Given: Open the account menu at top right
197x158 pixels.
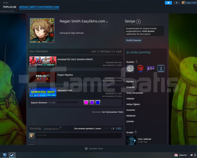Looking at the screenshot, I should click(189, 3).
